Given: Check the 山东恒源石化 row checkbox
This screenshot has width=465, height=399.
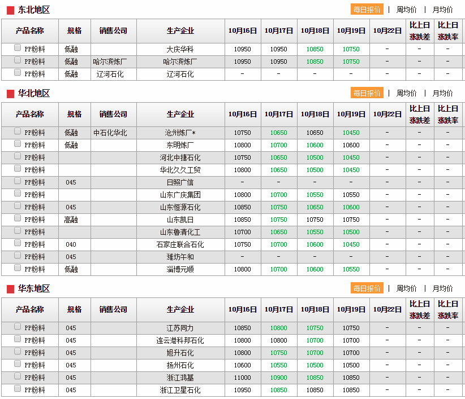Looking at the screenshot, I should [x=18, y=205].
